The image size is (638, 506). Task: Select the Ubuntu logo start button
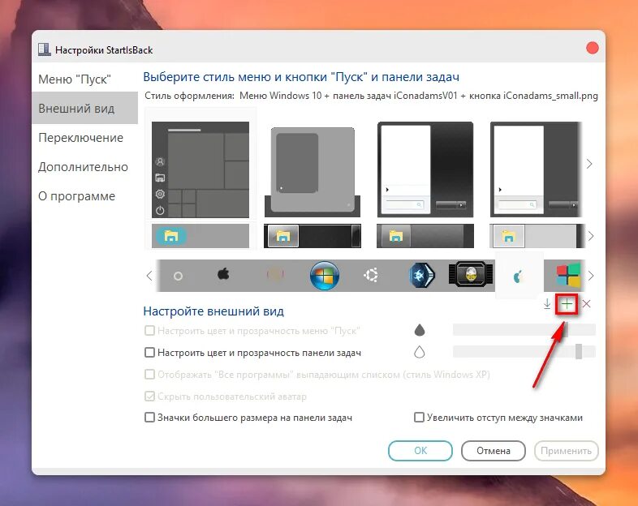coord(371,275)
